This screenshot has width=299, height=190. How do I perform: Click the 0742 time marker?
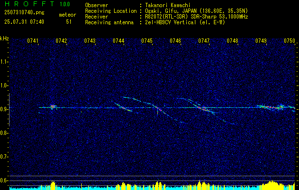pos(61,41)
